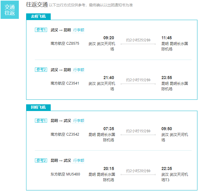Open 行李额 link for return 参考2
The height and width of the screenshot is (191, 198).
[x=79, y=161]
